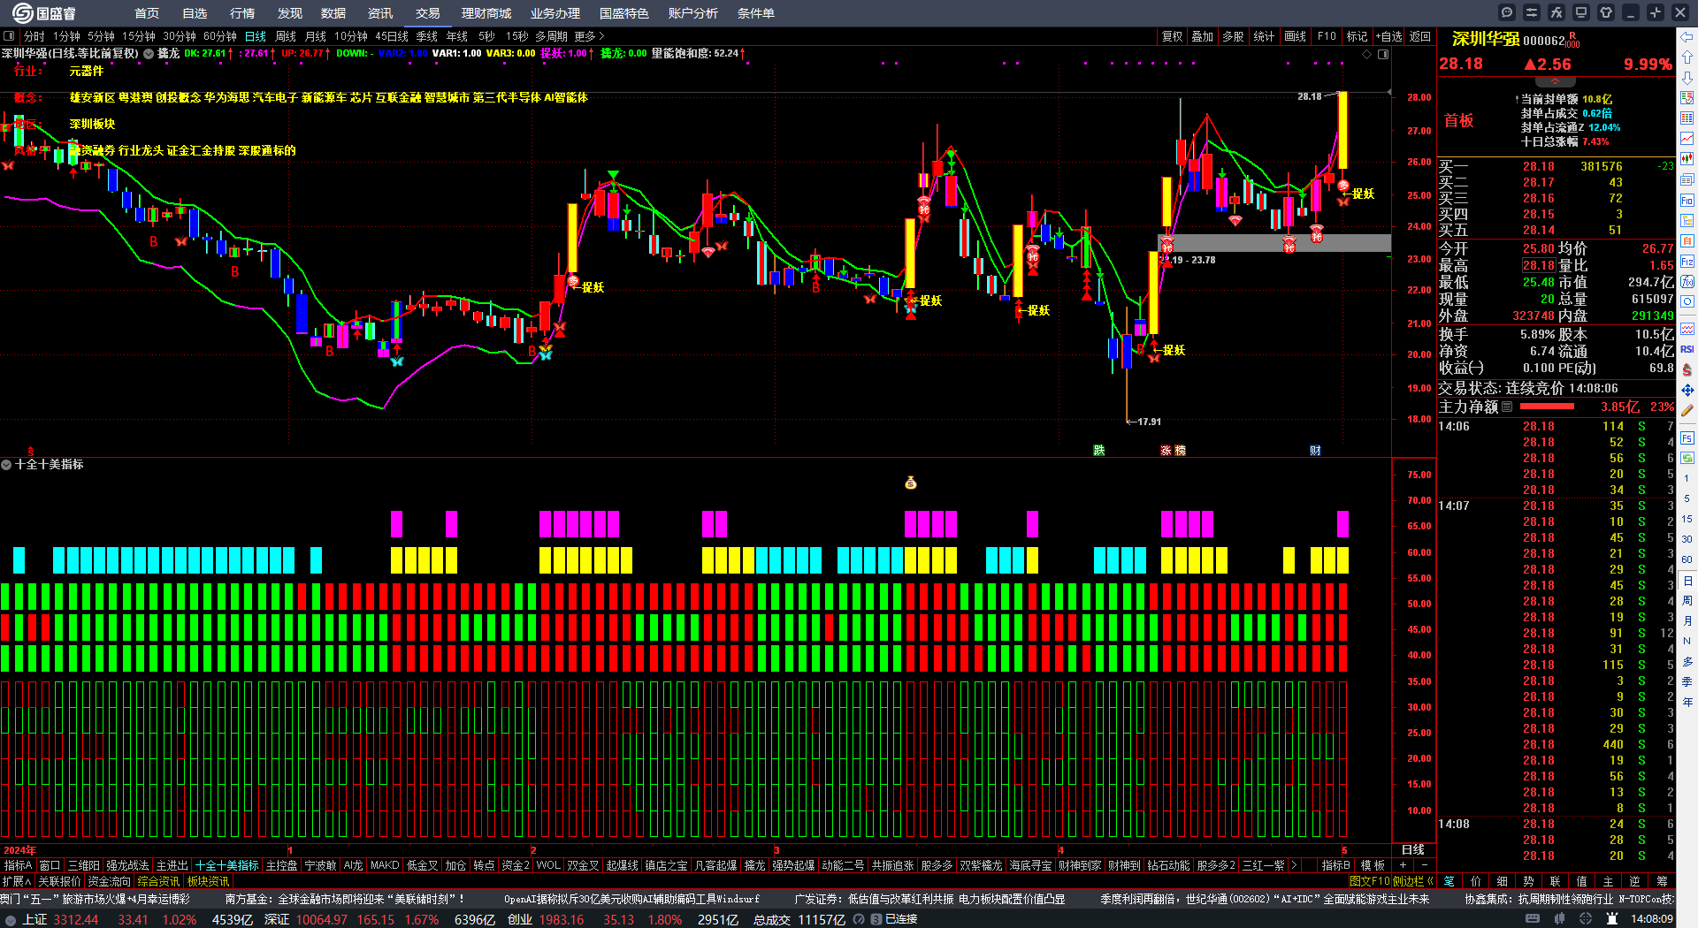Click the blue down arrow in right sidebar
The image size is (1698, 928).
point(1687,78)
